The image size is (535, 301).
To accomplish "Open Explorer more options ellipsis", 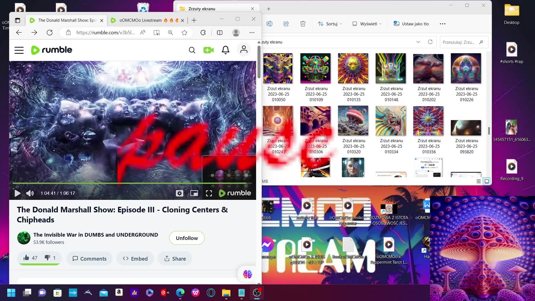I will pyautogui.click(x=443, y=24).
